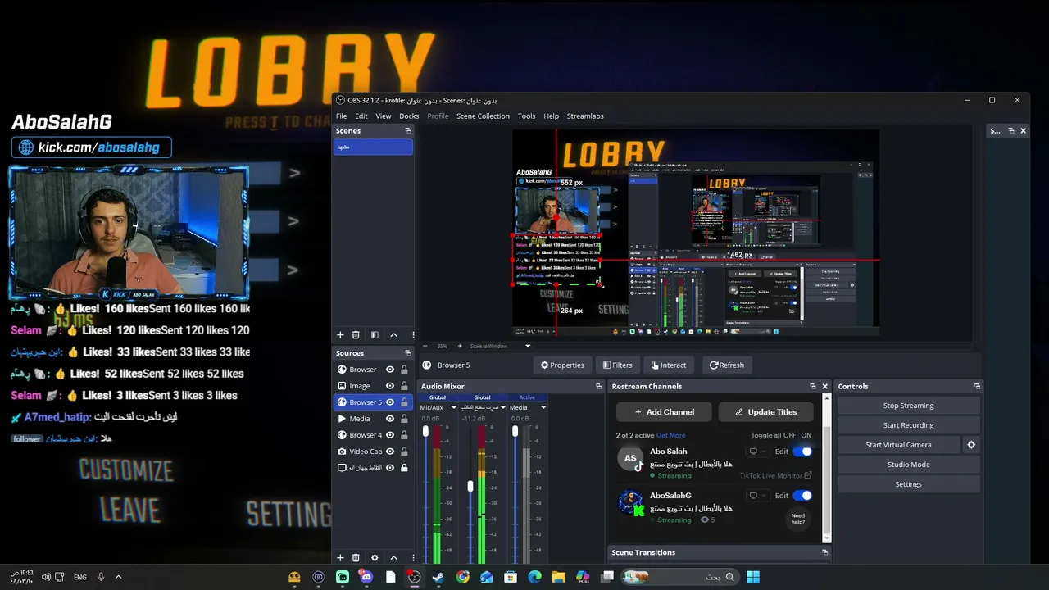Zoom out the preview with minus icon

click(425, 346)
